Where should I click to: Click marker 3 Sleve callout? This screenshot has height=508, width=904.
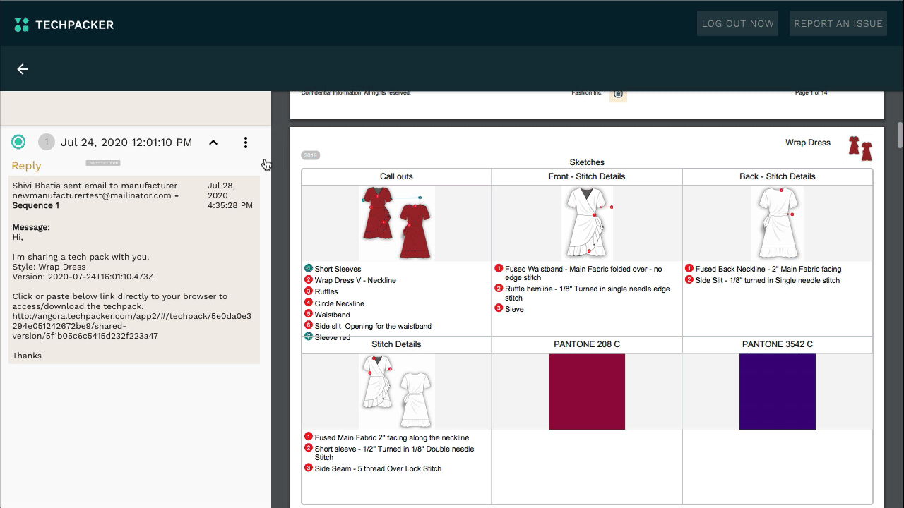499,308
